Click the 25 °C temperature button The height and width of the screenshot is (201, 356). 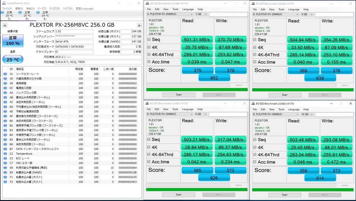pos(13,60)
